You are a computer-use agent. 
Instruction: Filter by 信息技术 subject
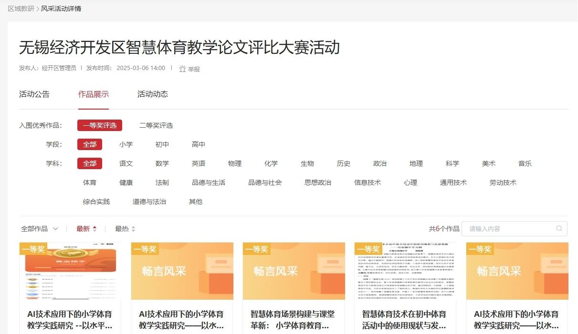coord(368,182)
